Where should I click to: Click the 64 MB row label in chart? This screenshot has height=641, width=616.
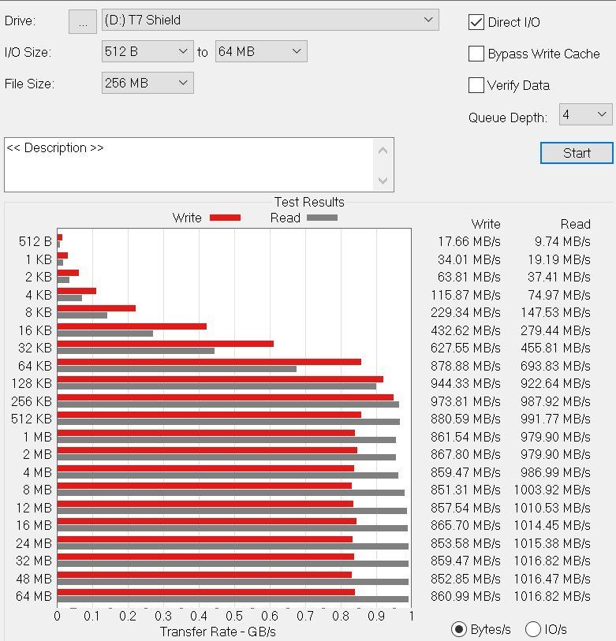click(x=34, y=596)
